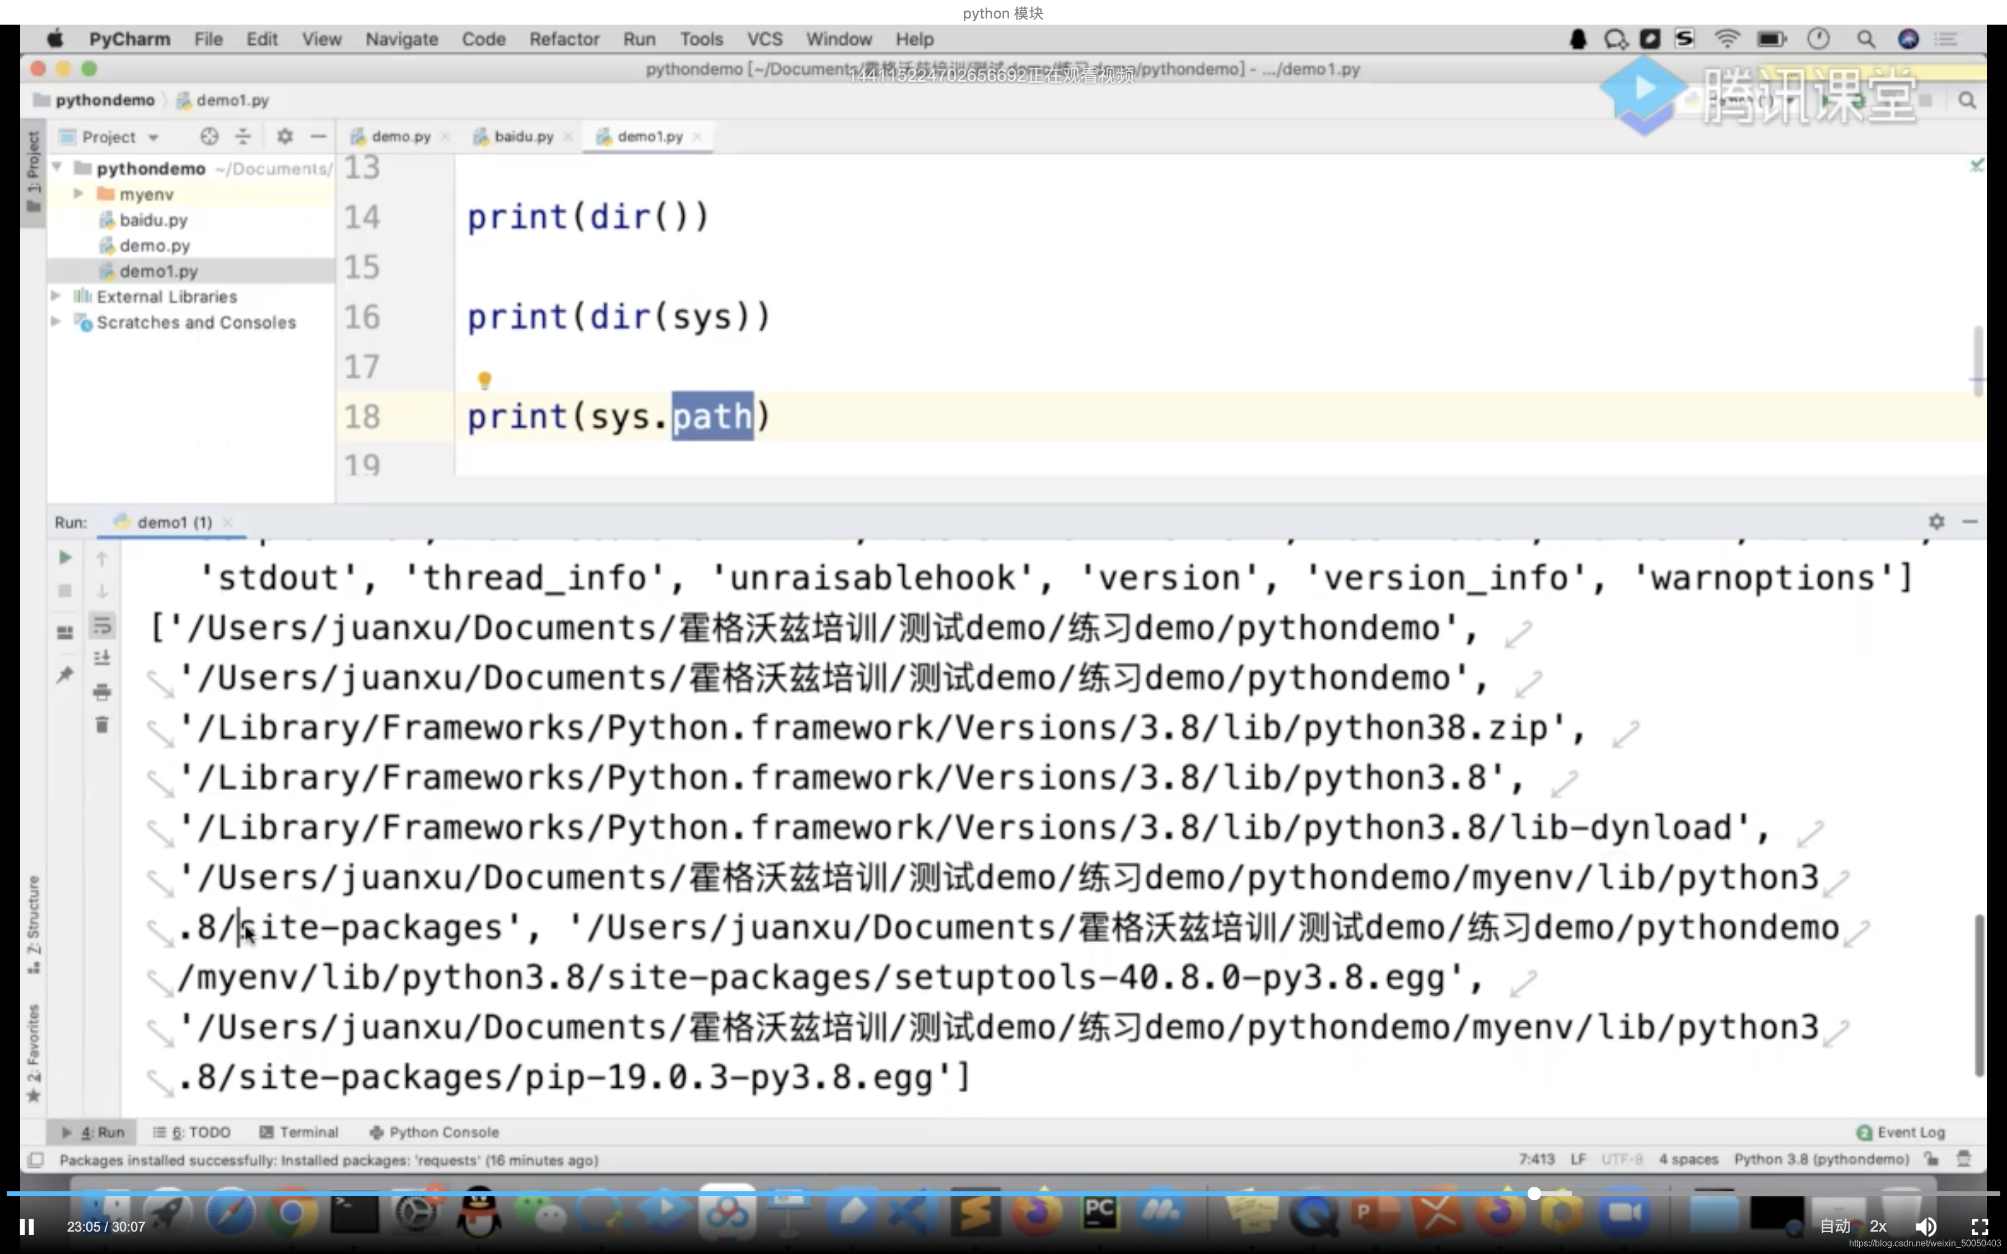Open the Refactor menu
The height and width of the screenshot is (1254, 2007).
(x=564, y=39)
